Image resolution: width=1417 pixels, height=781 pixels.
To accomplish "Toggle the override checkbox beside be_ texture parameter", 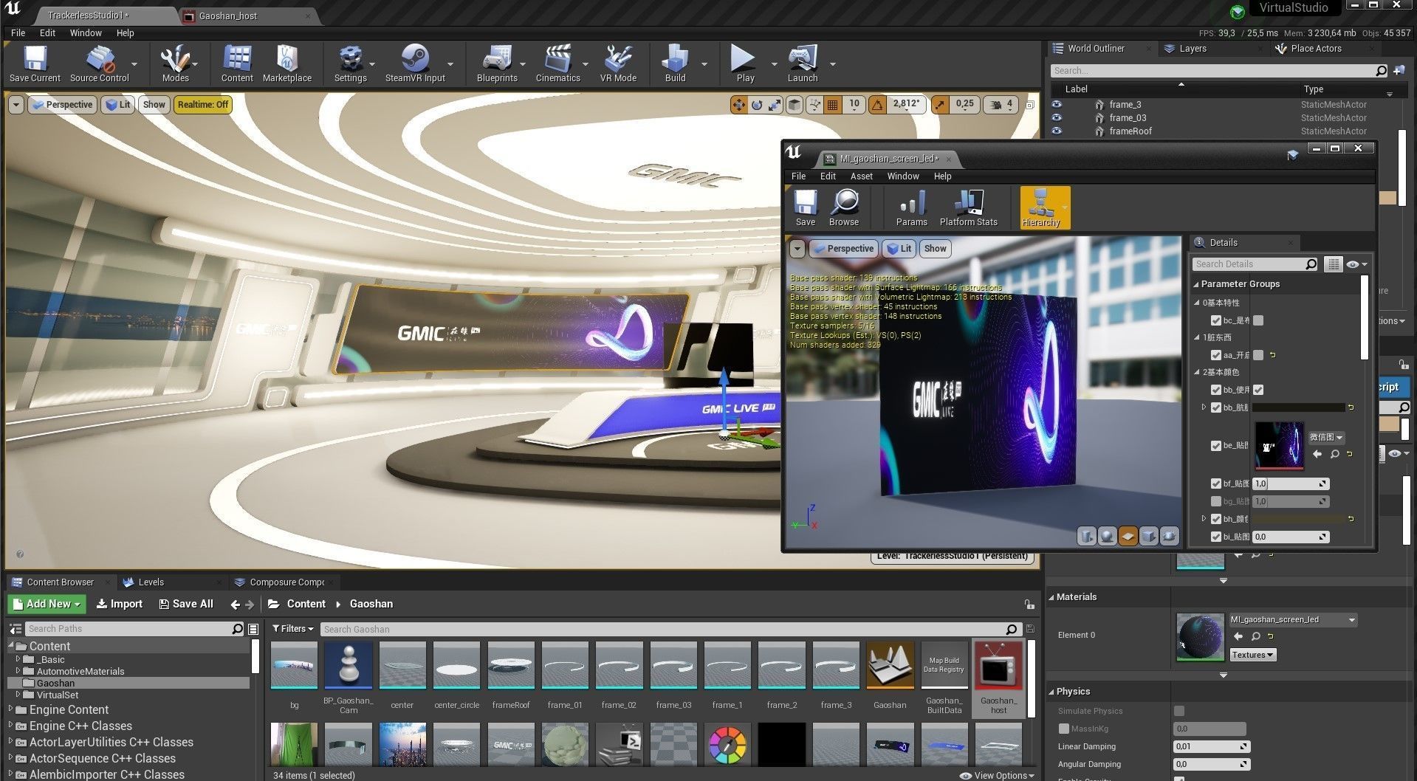I will 1216,446.
